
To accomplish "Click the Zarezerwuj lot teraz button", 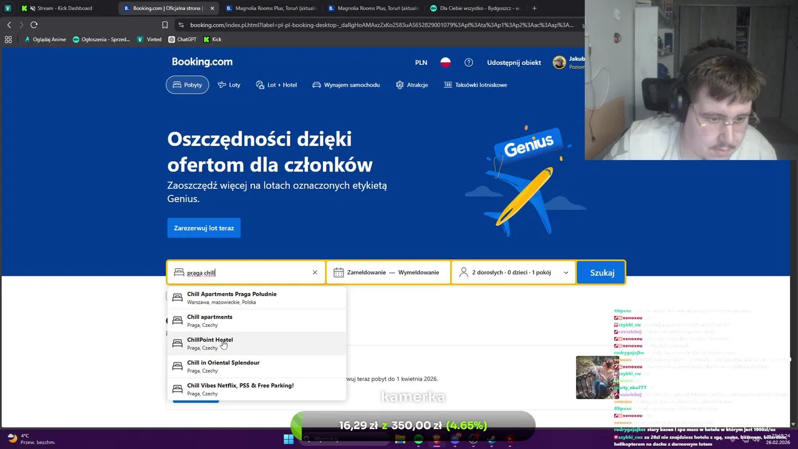I will [x=204, y=228].
